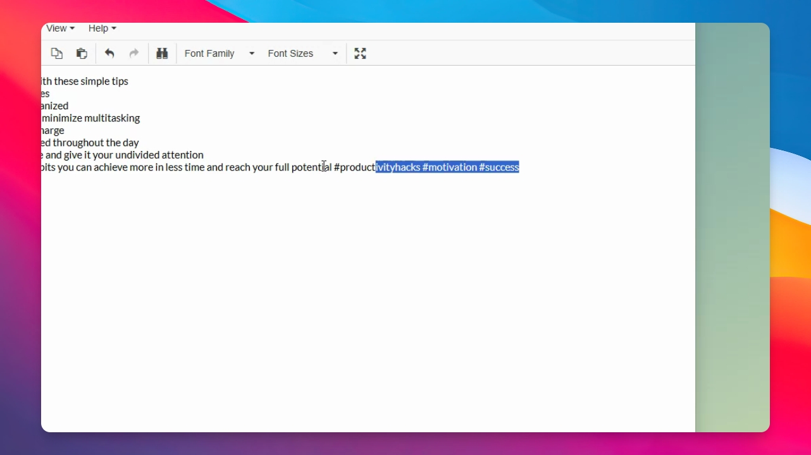
Task: Open the Font Sizes dropdown
Action: tap(302, 54)
